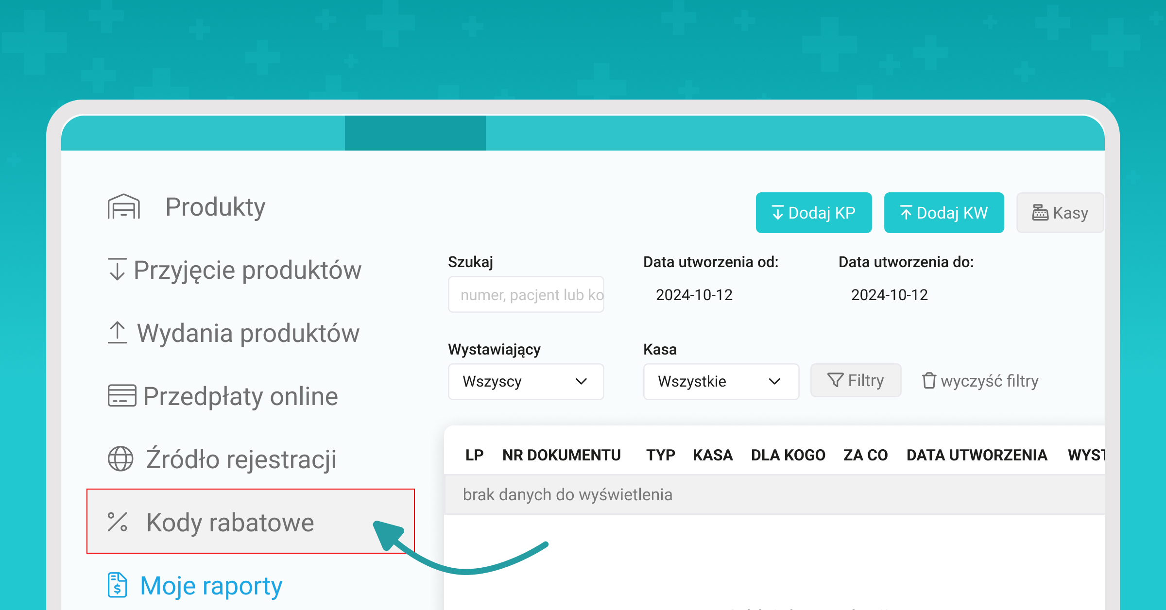
Task: Click the Moje raporty document icon
Action: (x=117, y=585)
